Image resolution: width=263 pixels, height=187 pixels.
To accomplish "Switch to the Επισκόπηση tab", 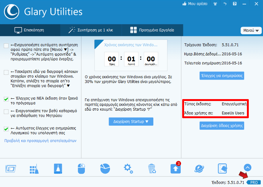I will coord(30,30).
